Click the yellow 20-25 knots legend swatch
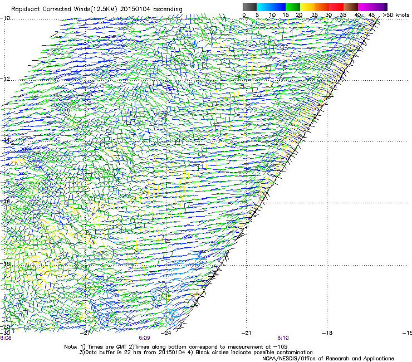Screen dimensions: 412x362 (x=307, y=7)
